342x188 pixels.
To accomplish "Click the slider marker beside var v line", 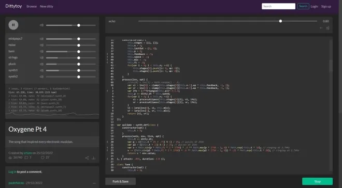I will click(x=107, y=148).
